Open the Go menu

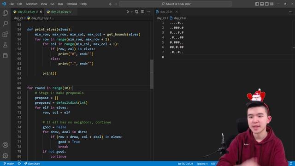[x=52, y=4]
